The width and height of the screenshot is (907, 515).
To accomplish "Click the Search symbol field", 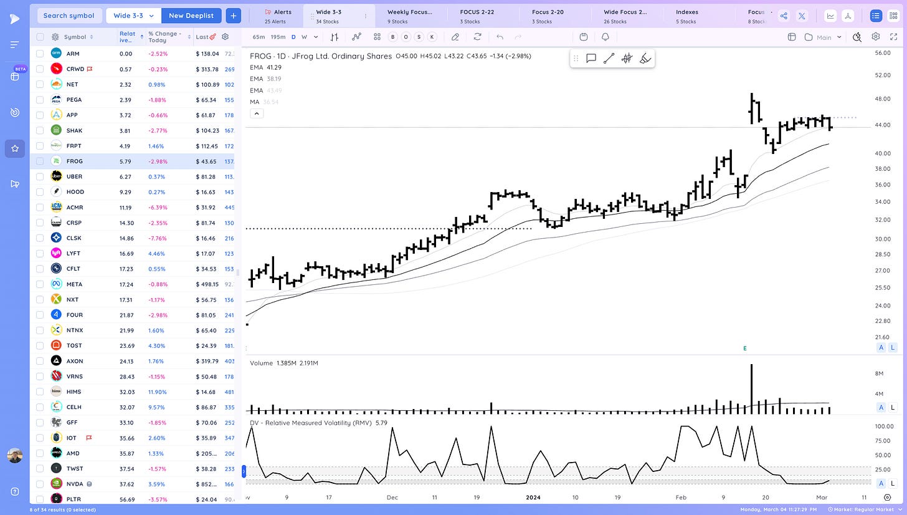I will 69,16.
